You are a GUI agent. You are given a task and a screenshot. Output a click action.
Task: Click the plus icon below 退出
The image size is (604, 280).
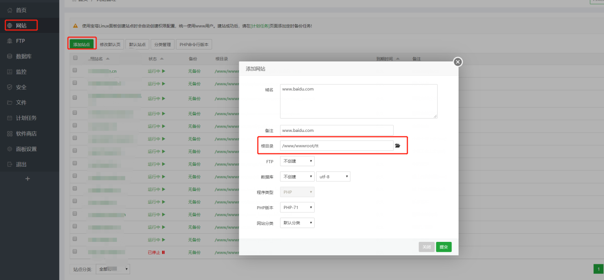point(27,179)
